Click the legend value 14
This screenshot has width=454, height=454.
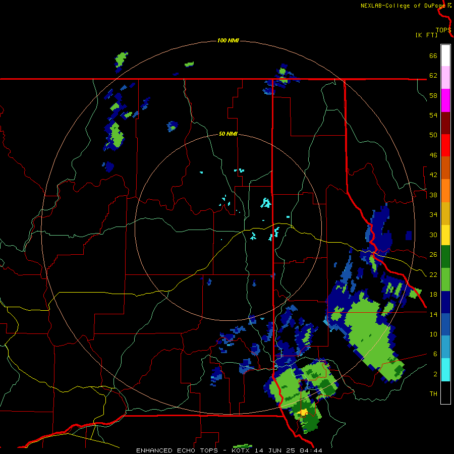pyautogui.click(x=433, y=314)
